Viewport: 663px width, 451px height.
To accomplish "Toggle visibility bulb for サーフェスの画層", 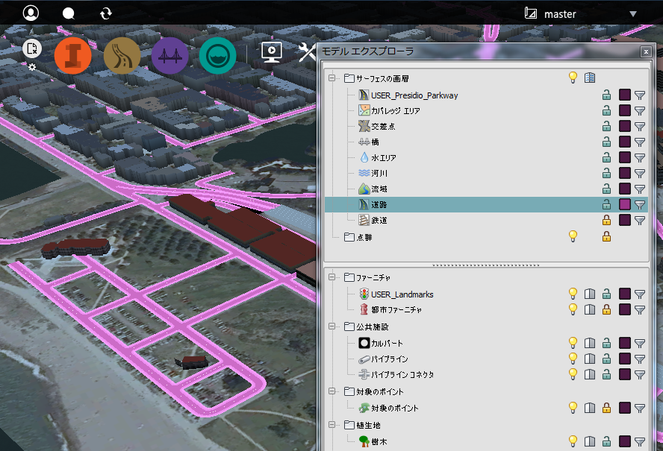I will (573, 78).
